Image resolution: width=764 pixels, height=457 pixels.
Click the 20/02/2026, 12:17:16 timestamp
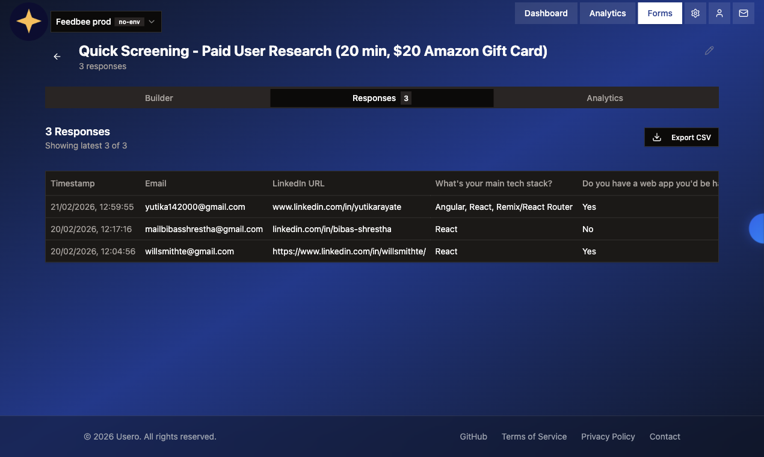point(91,229)
